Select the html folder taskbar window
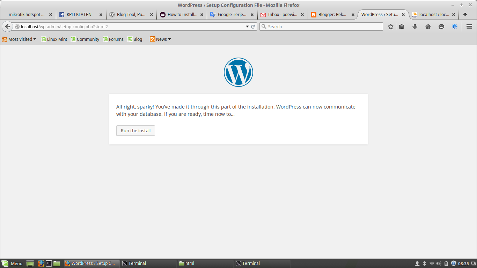This screenshot has height=268, width=477. pos(205,263)
